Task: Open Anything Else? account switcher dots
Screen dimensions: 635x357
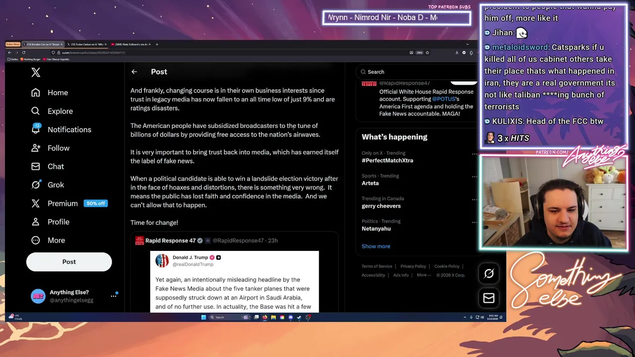Action: (x=113, y=296)
